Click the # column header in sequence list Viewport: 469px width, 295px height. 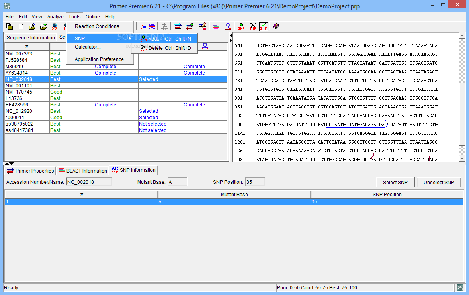[x=27, y=46]
